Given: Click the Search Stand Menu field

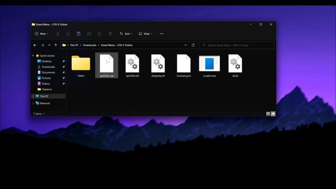Looking at the screenshot, I should coord(237,45).
